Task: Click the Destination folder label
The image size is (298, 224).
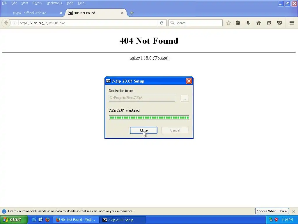Action: 121,91
